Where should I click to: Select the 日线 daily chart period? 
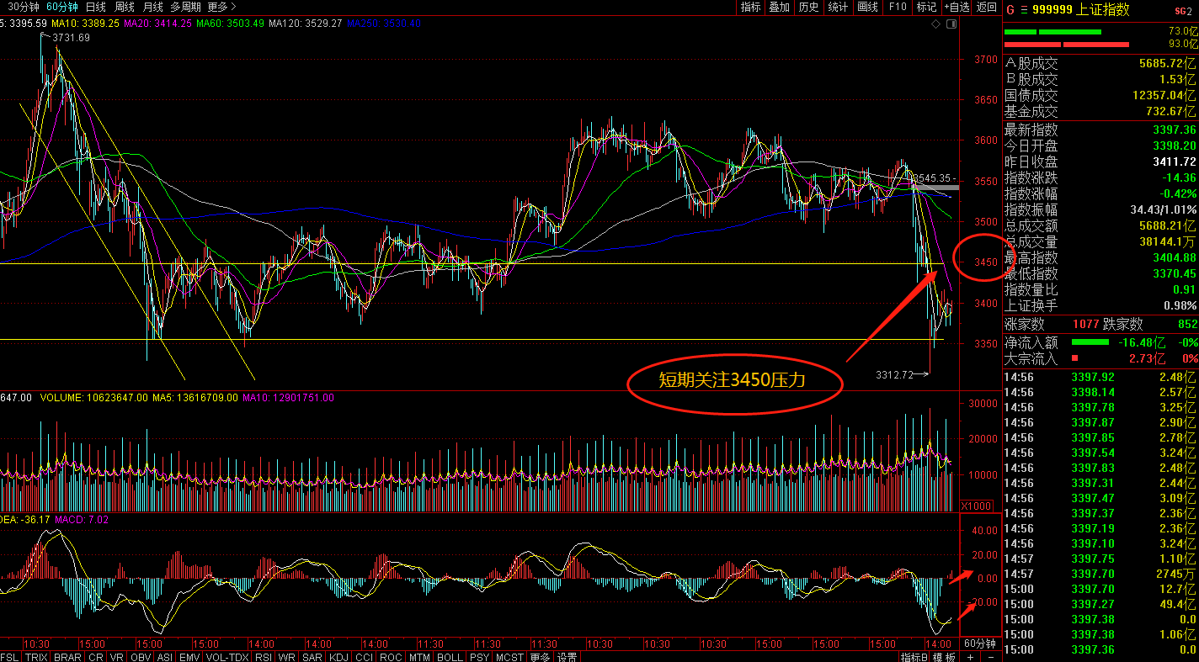pyautogui.click(x=95, y=7)
